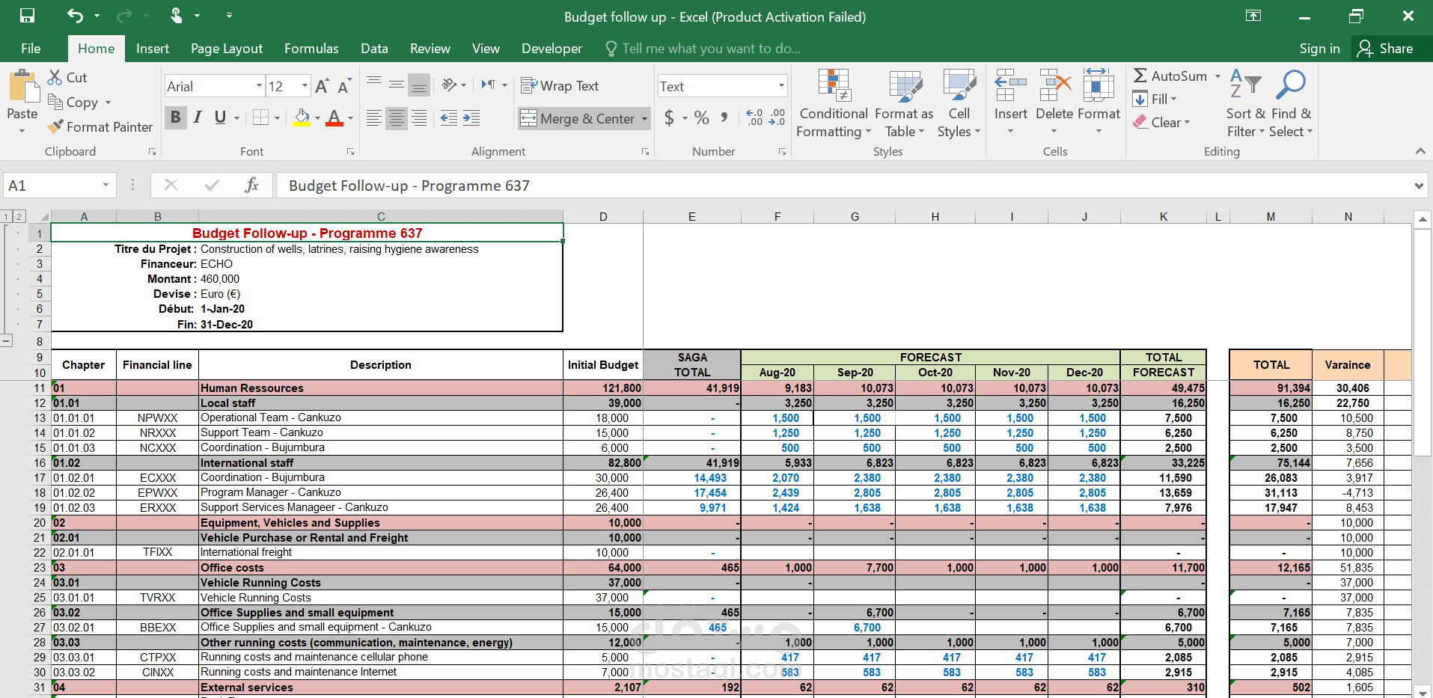Toggle Merge & Center
The image size is (1433, 698).
pos(578,118)
